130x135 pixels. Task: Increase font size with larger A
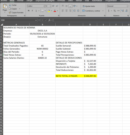[53, 6]
